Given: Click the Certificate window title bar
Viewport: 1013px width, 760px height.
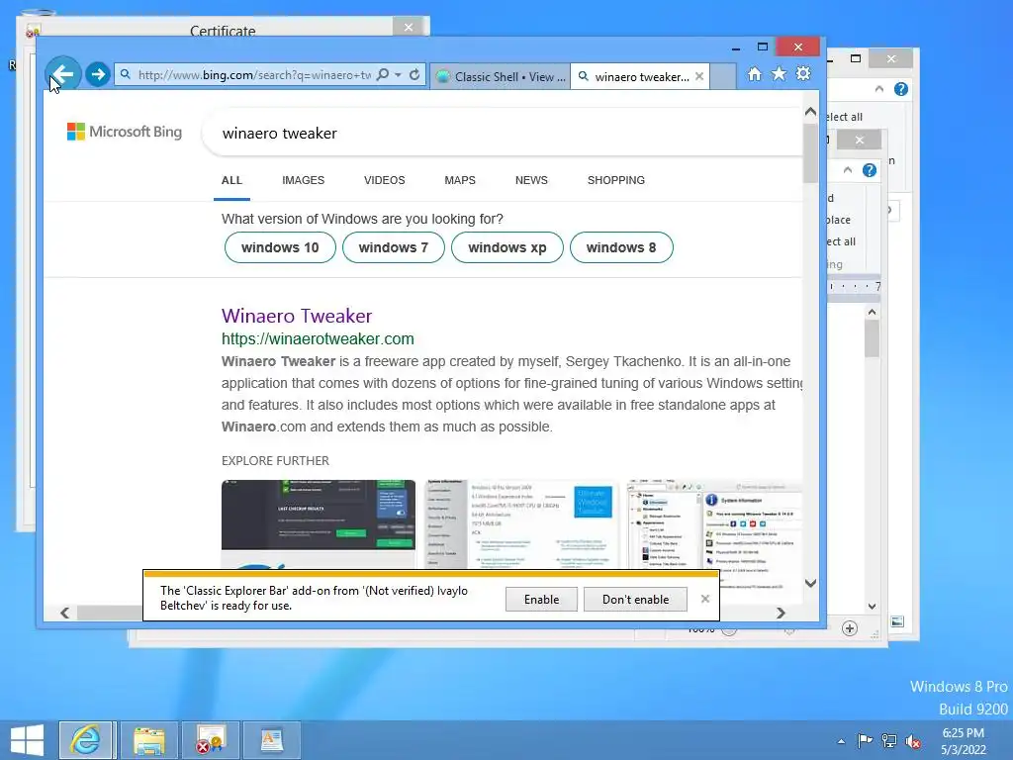Looking at the screenshot, I should [x=223, y=29].
